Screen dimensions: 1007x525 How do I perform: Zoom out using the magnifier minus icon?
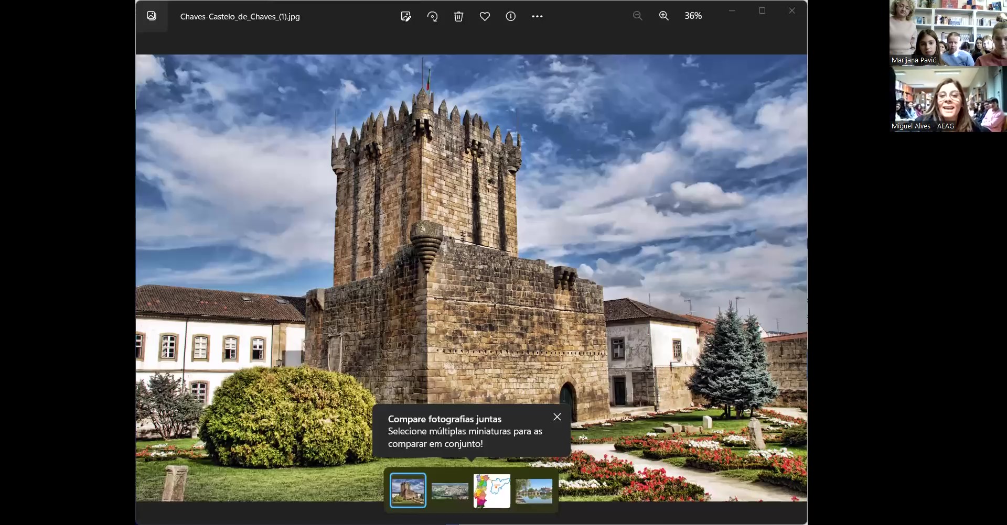pyautogui.click(x=637, y=16)
